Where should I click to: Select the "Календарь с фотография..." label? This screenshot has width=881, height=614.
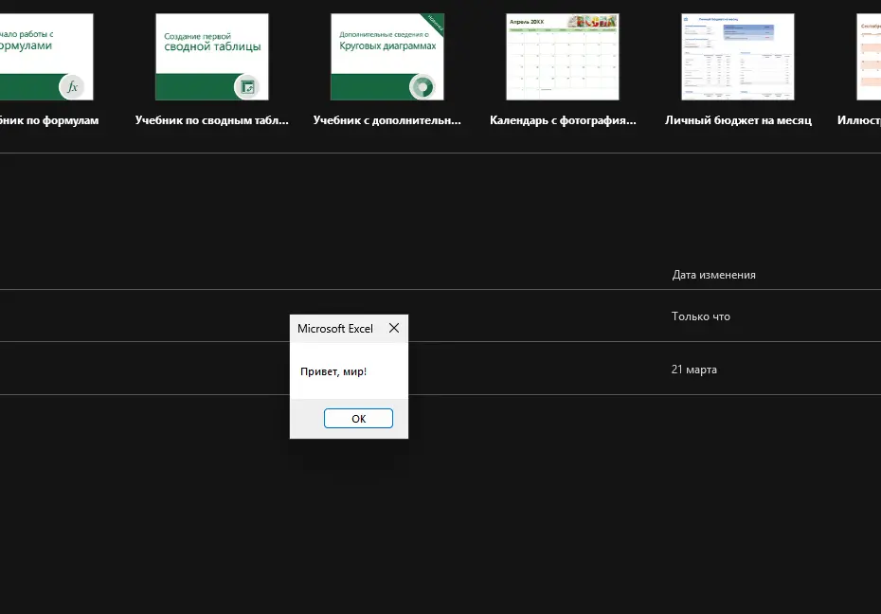point(563,121)
